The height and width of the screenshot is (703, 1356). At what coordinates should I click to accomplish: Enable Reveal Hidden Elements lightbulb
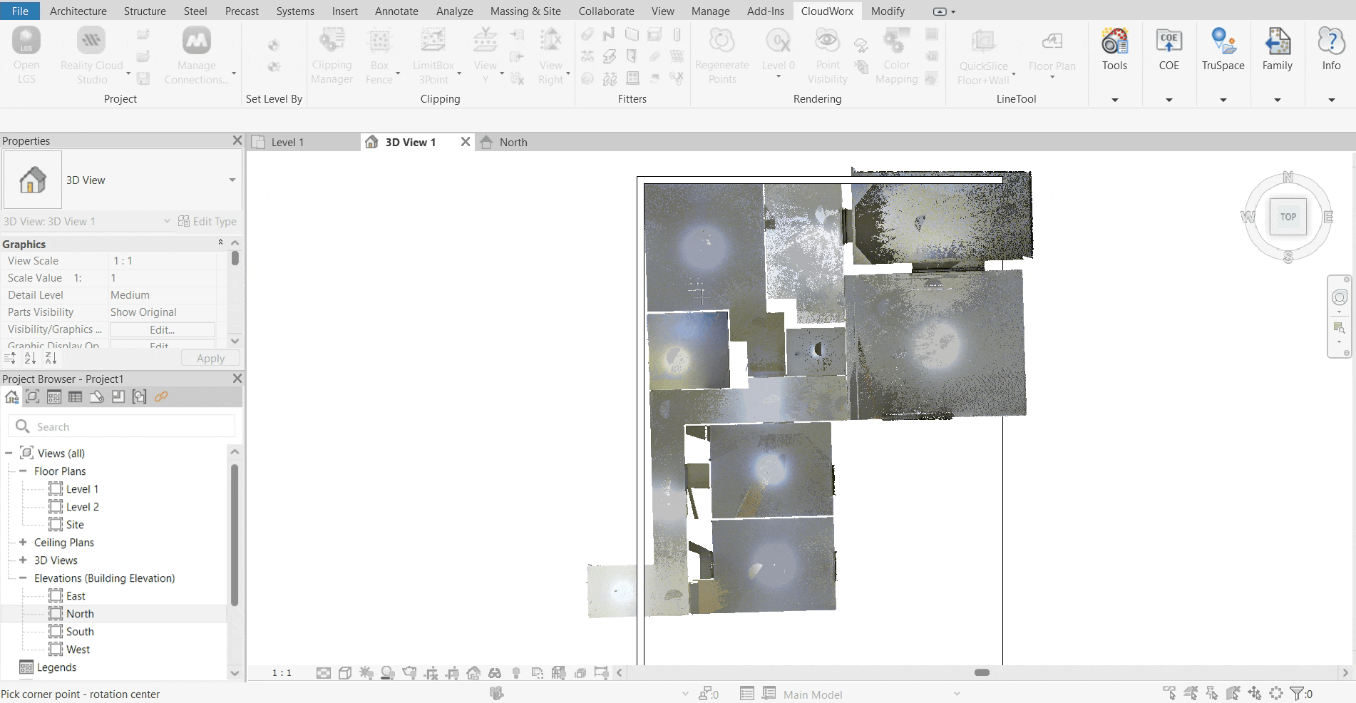click(x=516, y=672)
